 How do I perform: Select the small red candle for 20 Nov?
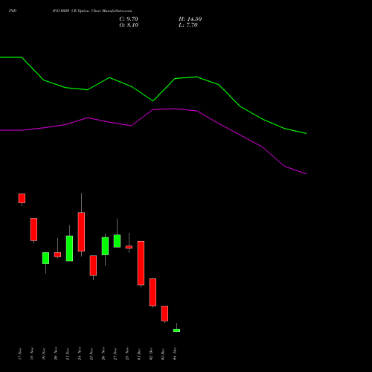coord(57,254)
